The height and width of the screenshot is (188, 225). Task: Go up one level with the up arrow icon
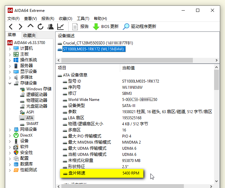(x=31, y=26)
